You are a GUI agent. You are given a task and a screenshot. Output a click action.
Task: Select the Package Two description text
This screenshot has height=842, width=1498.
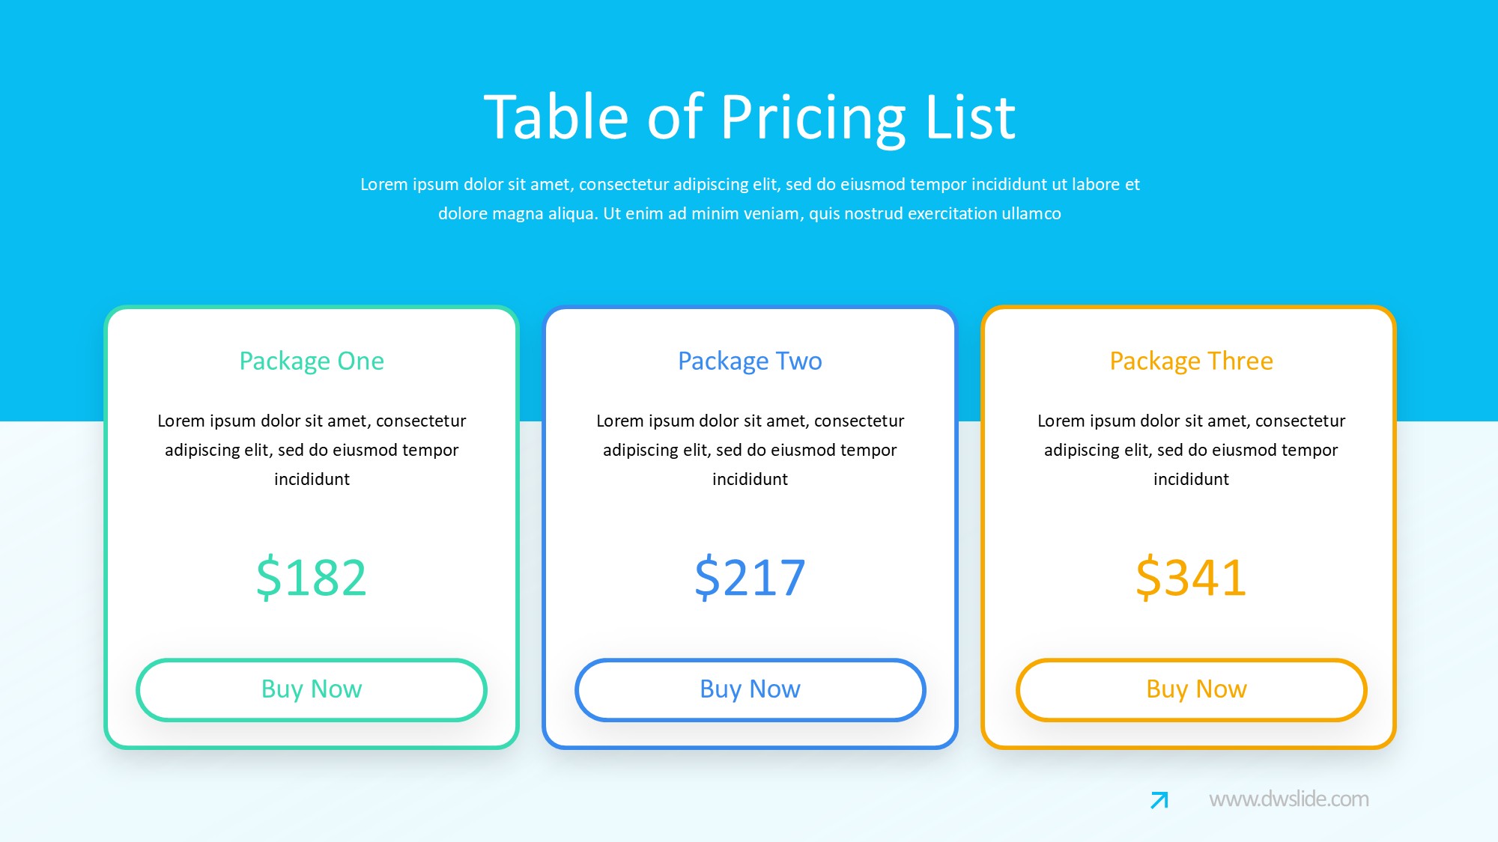[750, 450]
